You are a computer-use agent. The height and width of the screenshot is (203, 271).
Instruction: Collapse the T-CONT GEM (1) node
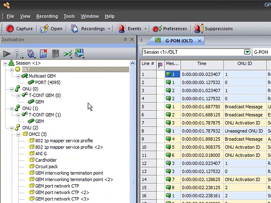click(x=18, y=115)
